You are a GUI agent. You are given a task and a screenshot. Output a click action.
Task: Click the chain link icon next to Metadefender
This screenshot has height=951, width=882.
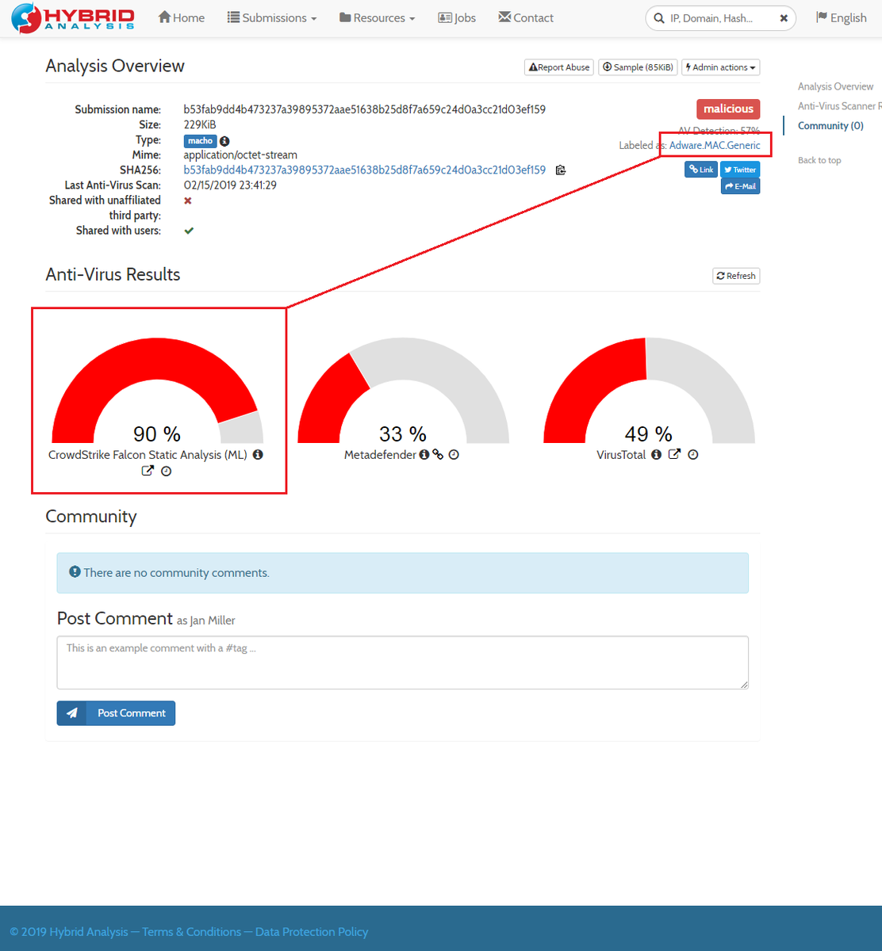point(438,455)
